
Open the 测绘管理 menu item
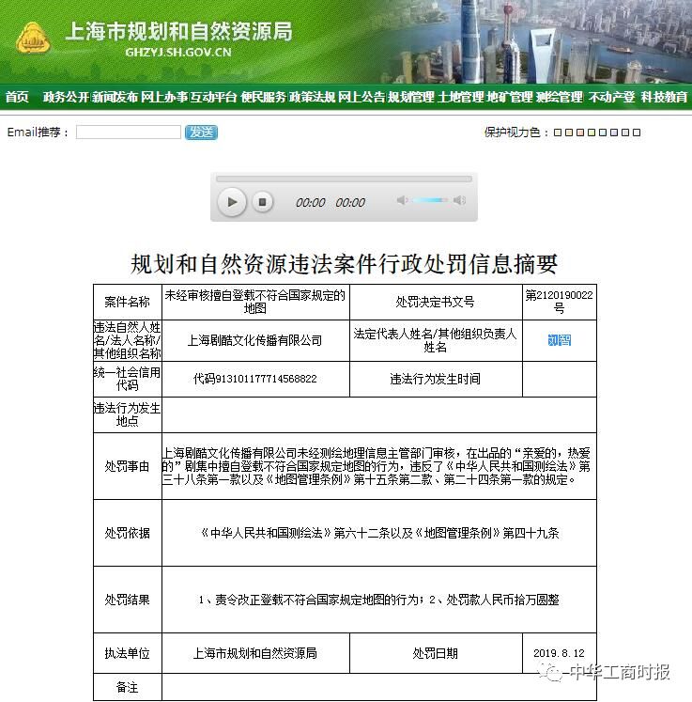[560, 97]
